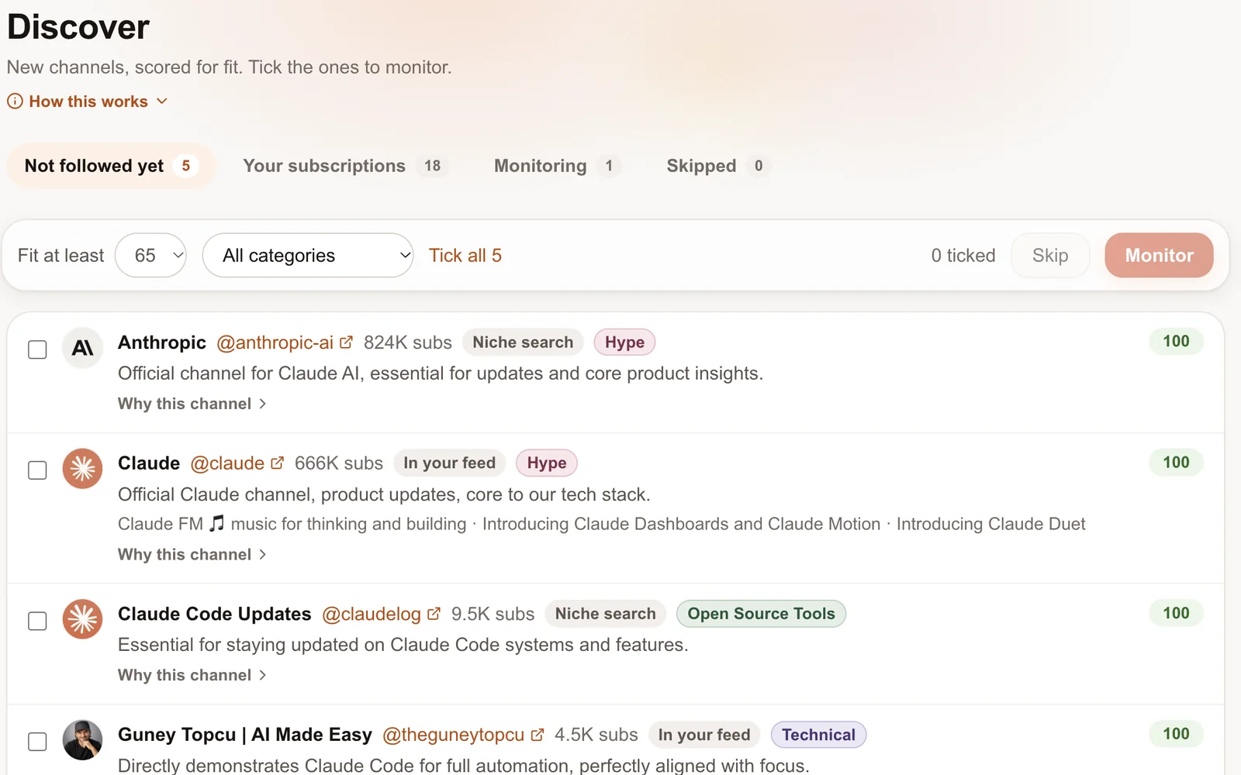Switch to the Skipped tab
The height and width of the screenshot is (775, 1241).
point(717,166)
